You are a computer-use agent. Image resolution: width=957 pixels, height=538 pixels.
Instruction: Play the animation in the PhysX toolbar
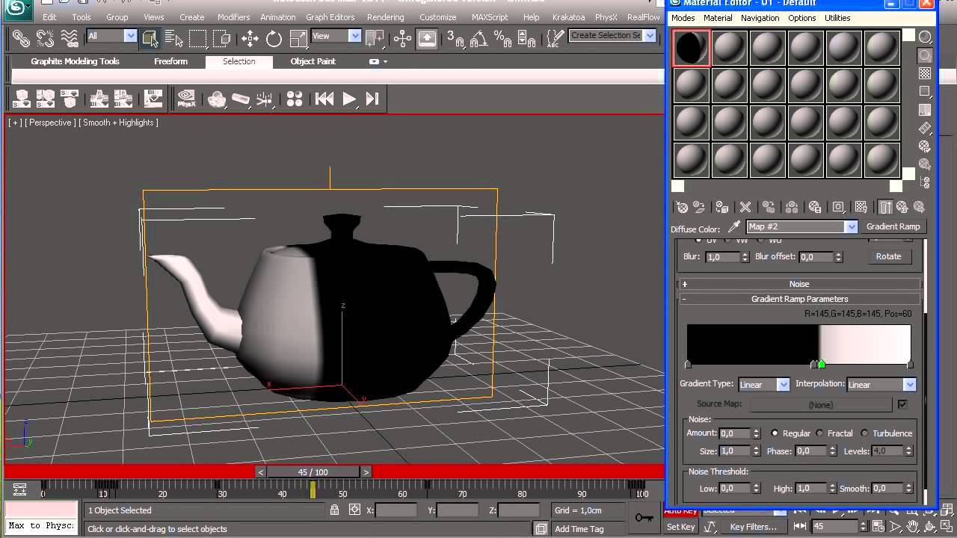coord(348,99)
